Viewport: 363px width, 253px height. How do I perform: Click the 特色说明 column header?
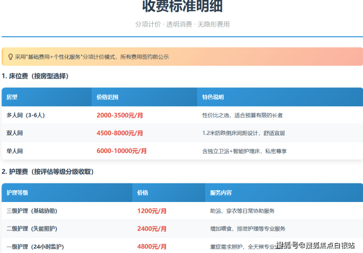pyautogui.click(x=213, y=97)
